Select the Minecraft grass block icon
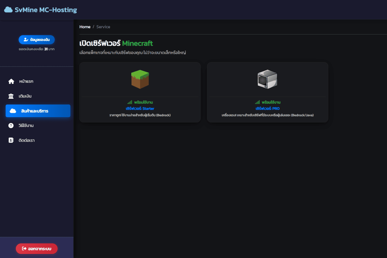This screenshot has width=387, height=258. (x=140, y=79)
